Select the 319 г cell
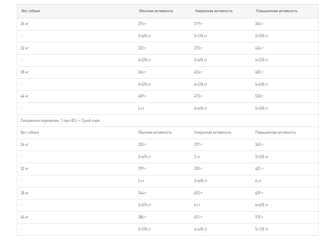The width and height of the screenshot is (322, 240). click(198, 24)
